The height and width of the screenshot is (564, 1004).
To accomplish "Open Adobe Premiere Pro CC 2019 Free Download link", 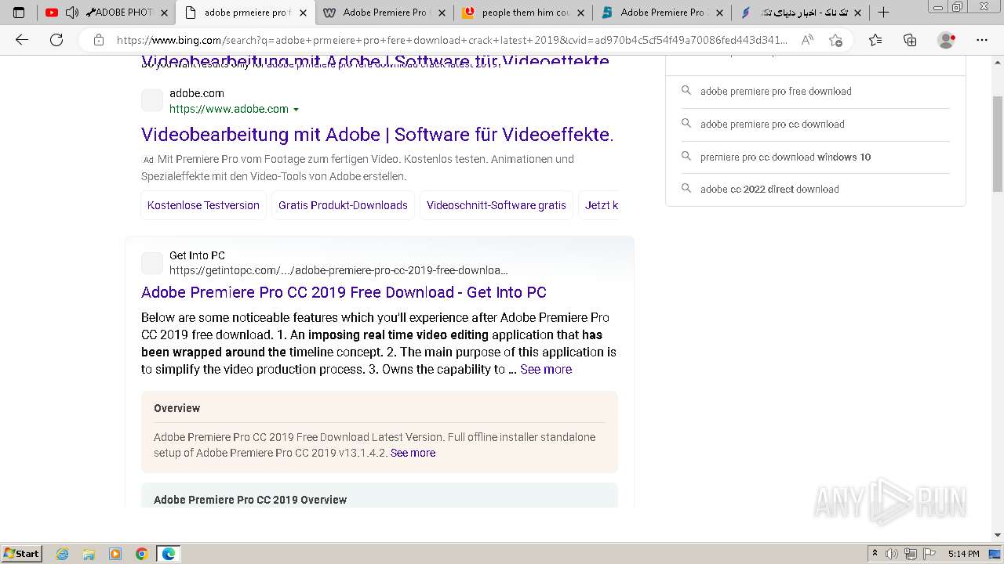I will [x=344, y=292].
